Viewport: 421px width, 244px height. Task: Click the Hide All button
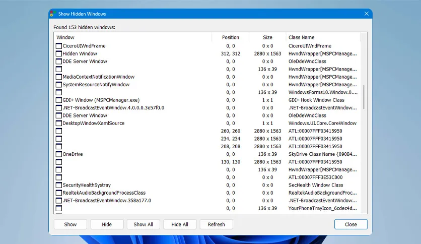[x=180, y=224]
